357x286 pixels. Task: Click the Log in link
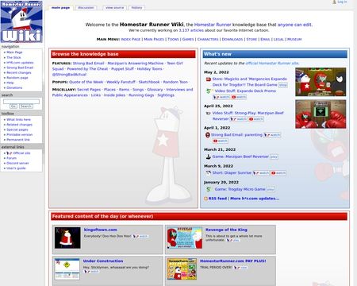pos(342,2)
